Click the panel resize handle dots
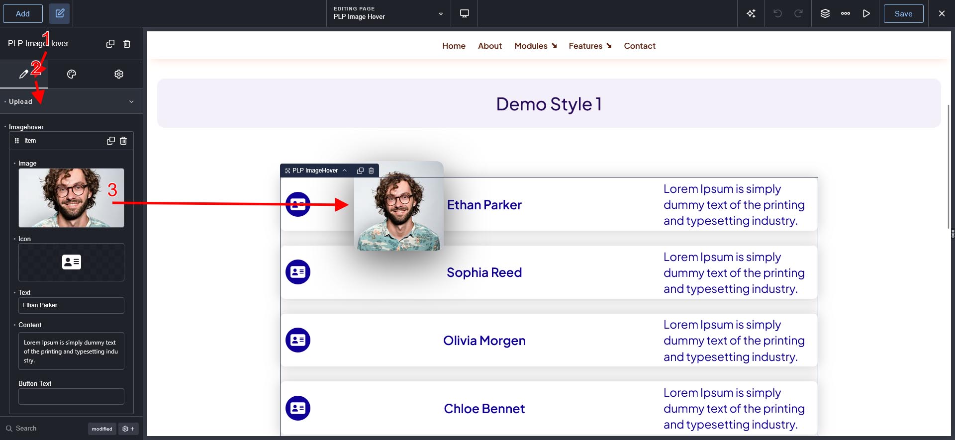Screen dimensions: 955x440 click(953, 233)
